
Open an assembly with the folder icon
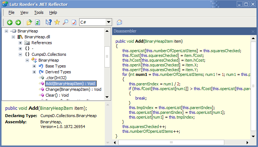click(x=29, y=22)
